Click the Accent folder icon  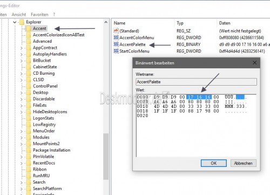click(x=28, y=28)
